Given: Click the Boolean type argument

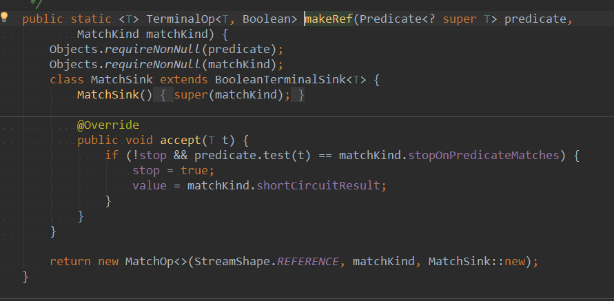Looking at the screenshot, I should (x=267, y=19).
